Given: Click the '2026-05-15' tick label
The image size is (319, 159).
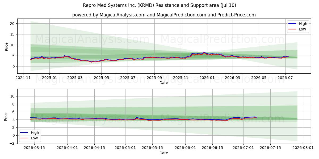Looking at the screenshot, I should 152,148.
